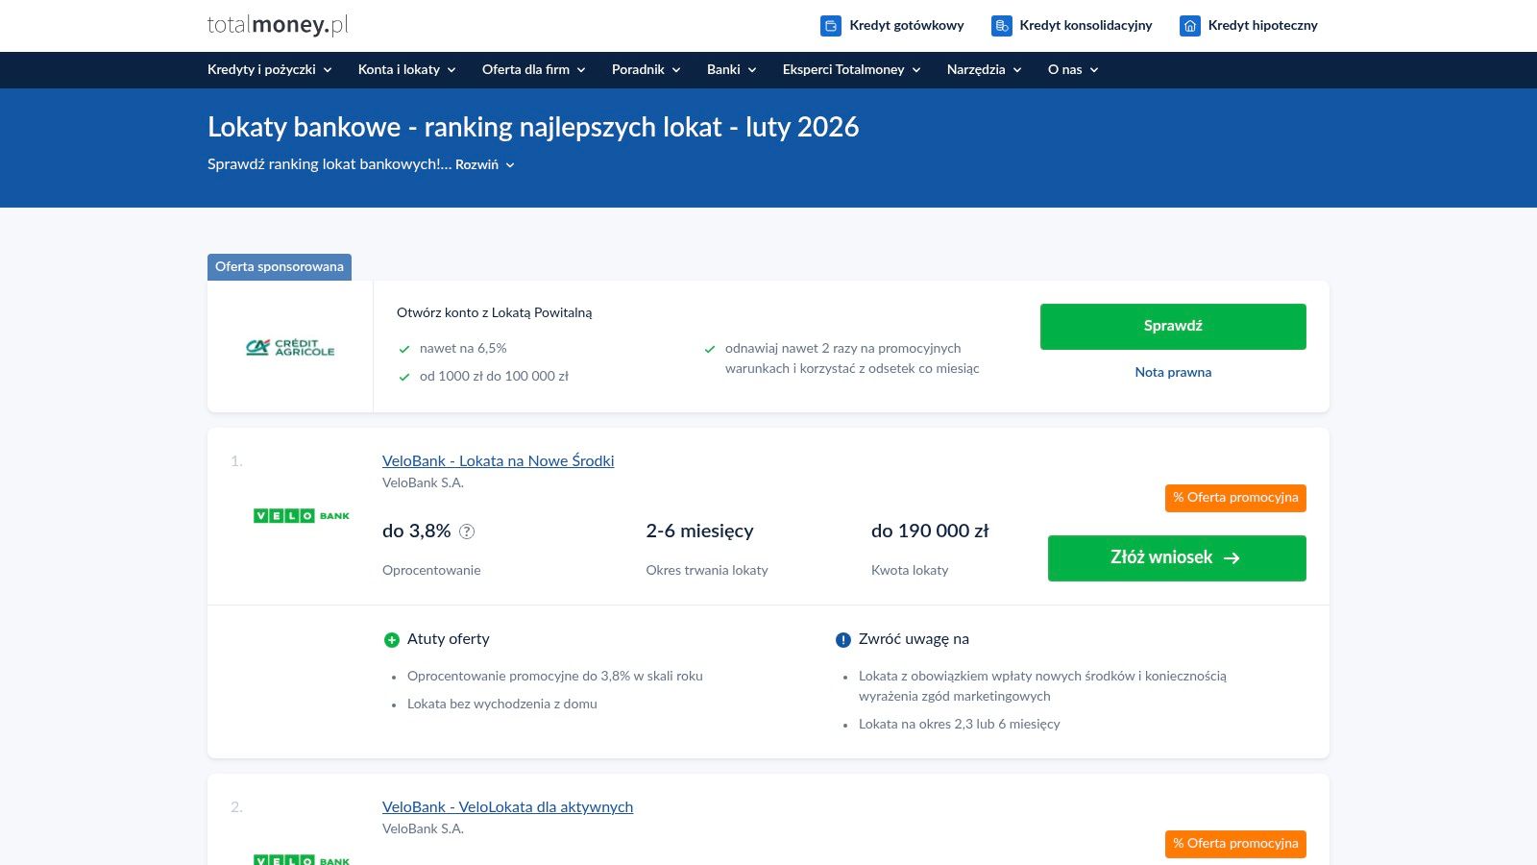The image size is (1537, 865).
Task: Click the Oferta promocyjna badge in offer 2
Action: (1235, 844)
